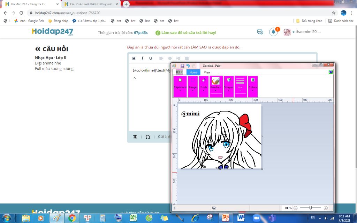The width and height of the screenshot is (357, 223).
Task: Open Microsoft Teams from the taskbar
Action: tap(272, 218)
